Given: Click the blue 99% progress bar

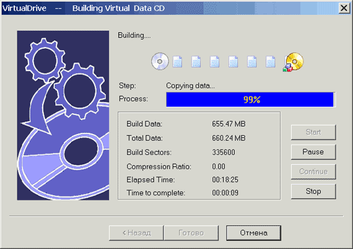Looking at the screenshot, I should [x=251, y=99].
